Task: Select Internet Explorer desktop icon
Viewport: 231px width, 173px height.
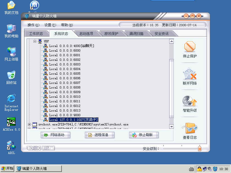Action: (11, 103)
